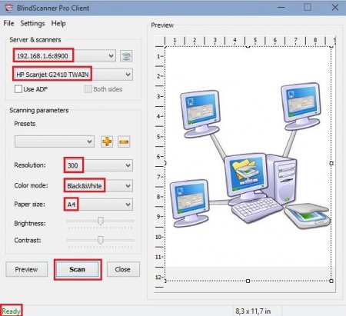Enable the Use ADF checkbox
Image resolution: width=346 pixels, height=316 pixels.
pos(18,89)
